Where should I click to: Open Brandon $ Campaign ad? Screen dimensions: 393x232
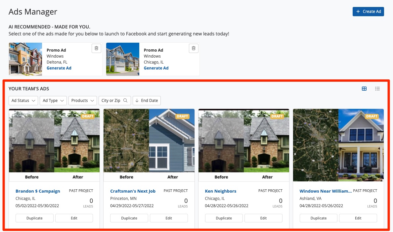[x=38, y=191]
